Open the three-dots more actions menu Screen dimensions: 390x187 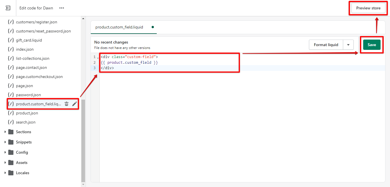click(62, 8)
